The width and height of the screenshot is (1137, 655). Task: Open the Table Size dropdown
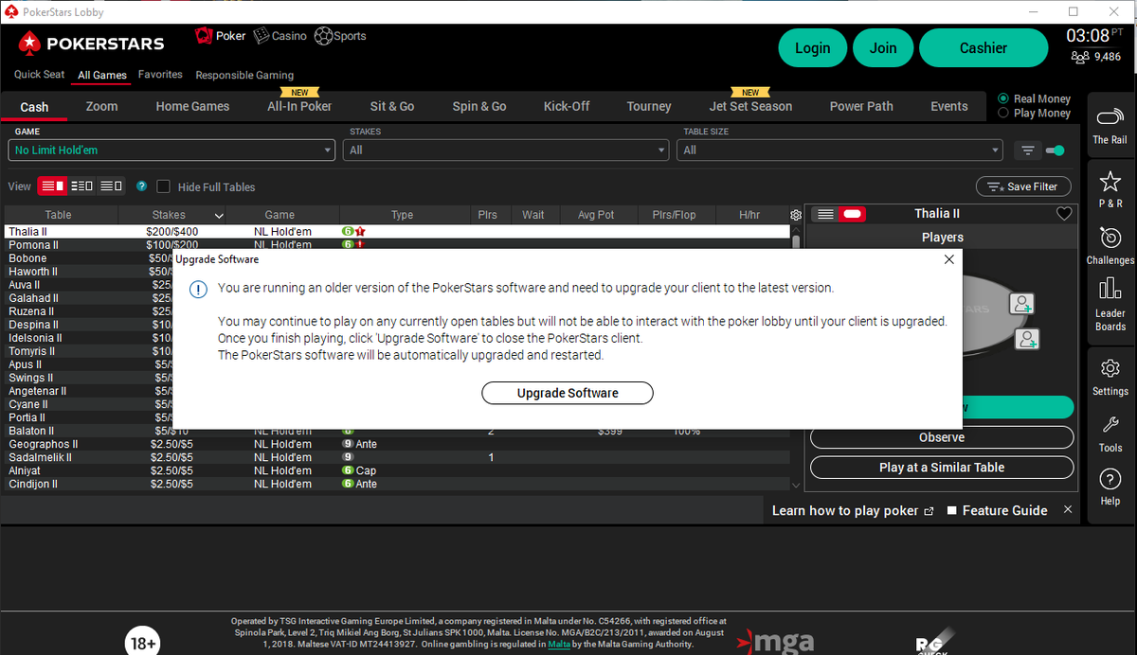839,150
